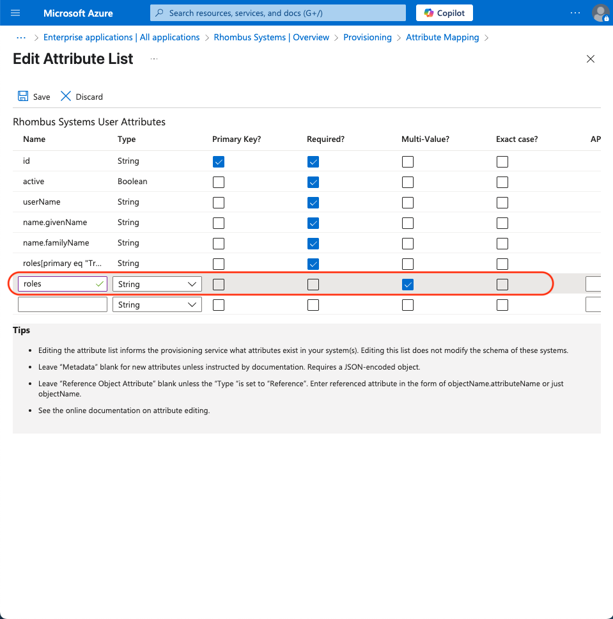This screenshot has width=613, height=619.
Task: Expand collapsed breadcrumb ellipsis
Action: (21, 38)
